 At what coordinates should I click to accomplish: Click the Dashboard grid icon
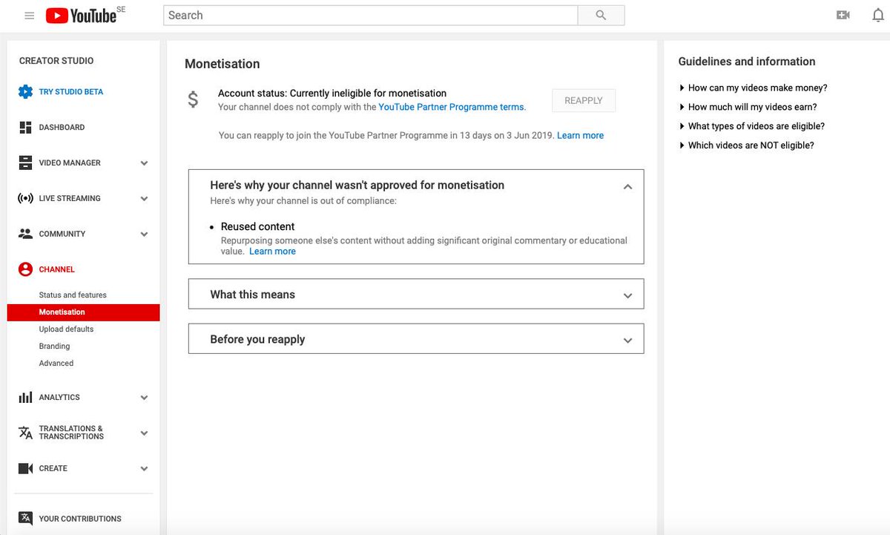[25, 128]
